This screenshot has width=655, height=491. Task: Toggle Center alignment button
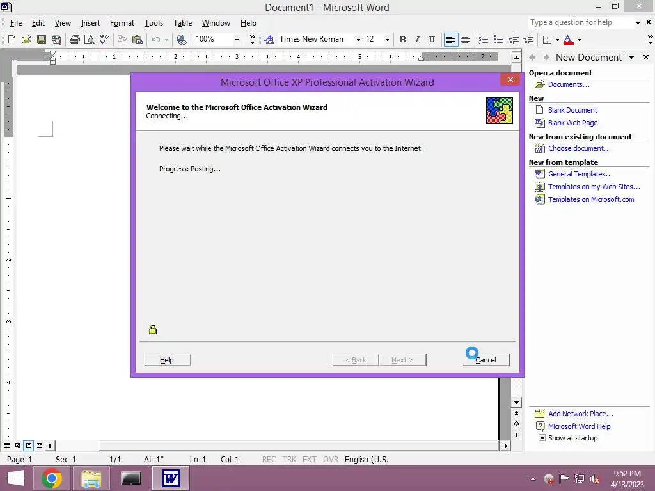[x=465, y=40]
